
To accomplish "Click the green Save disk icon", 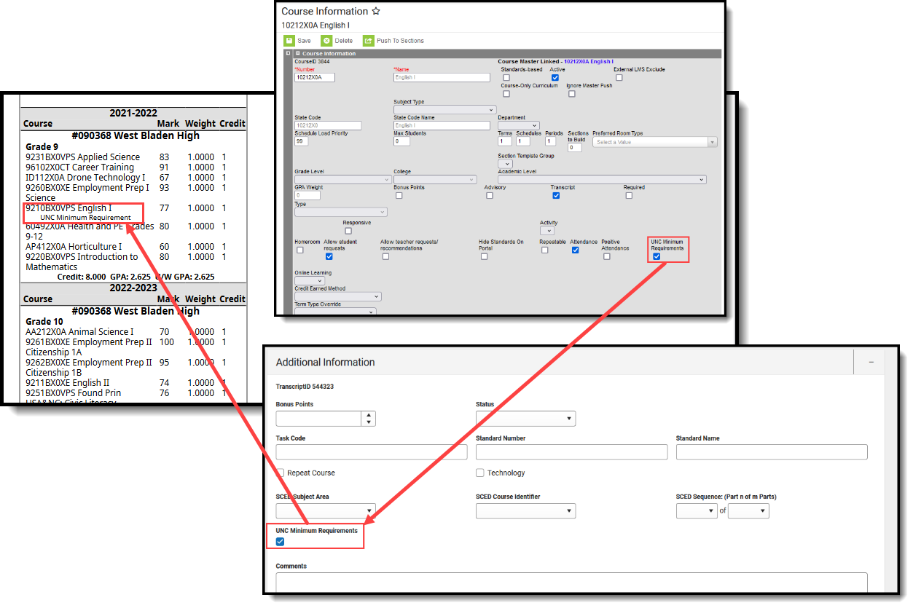I will click(x=289, y=41).
